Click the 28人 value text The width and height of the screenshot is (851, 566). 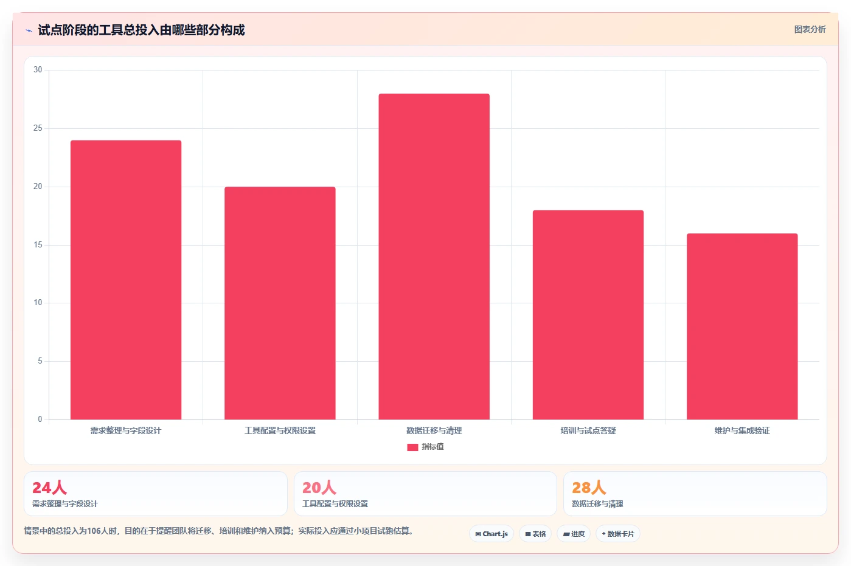(589, 488)
